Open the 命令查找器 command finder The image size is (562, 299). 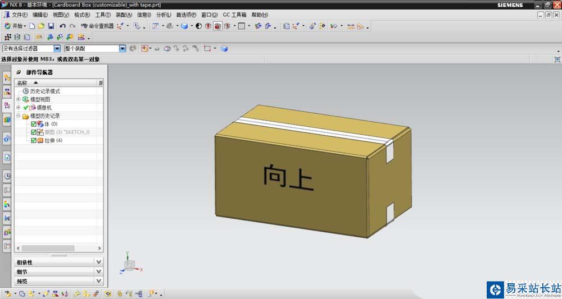point(97,26)
